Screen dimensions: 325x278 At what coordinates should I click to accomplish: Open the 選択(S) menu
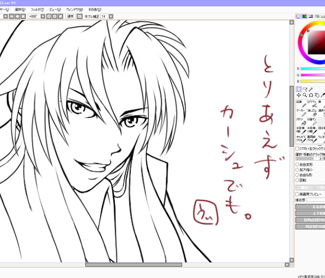pyautogui.click(x=20, y=9)
